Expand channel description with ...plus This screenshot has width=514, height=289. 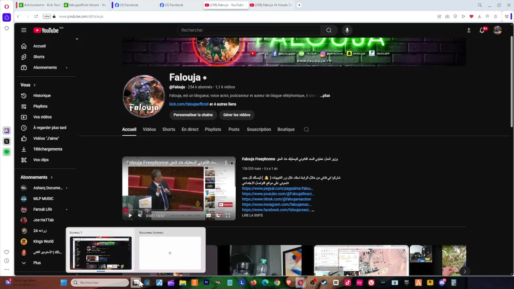[325, 96]
